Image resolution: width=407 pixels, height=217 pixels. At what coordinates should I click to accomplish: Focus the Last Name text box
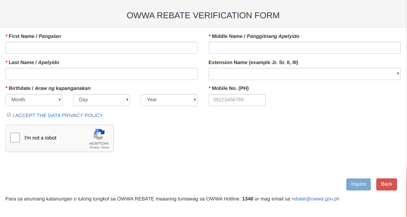(101, 74)
